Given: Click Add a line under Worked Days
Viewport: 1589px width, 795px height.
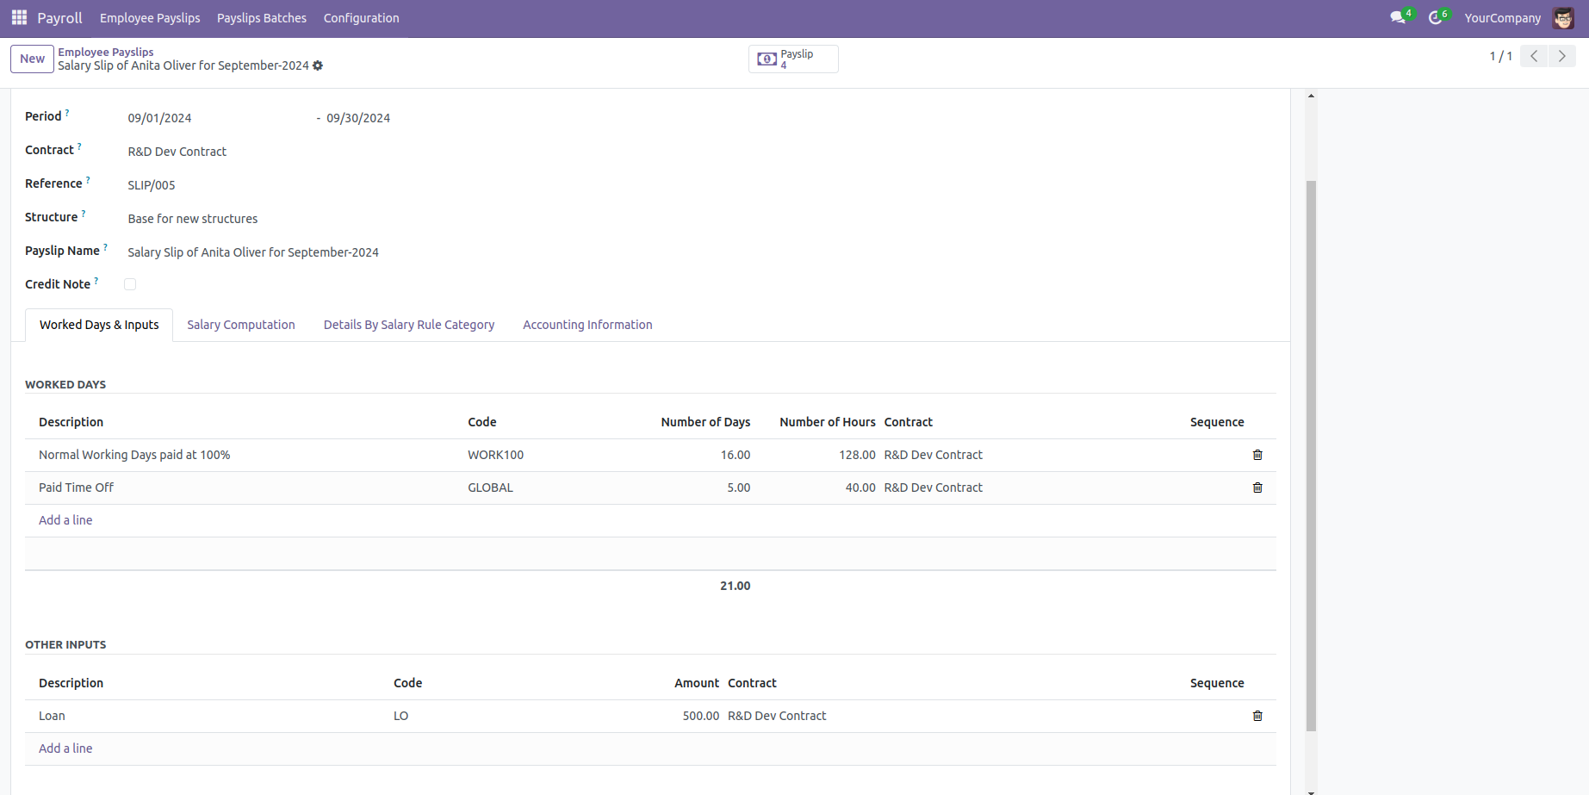Looking at the screenshot, I should click(65, 520).
